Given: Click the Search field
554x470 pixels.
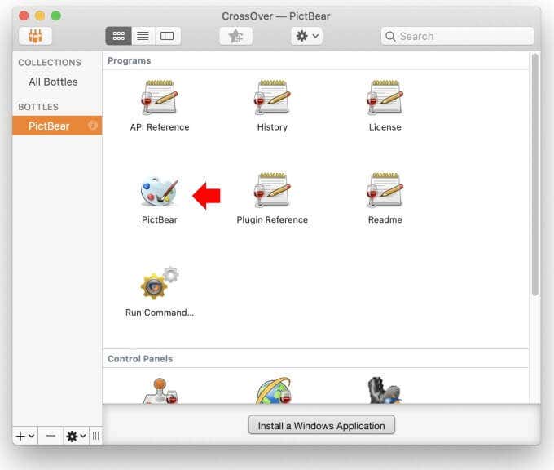Looking at the screenshot, I should pyautogui.click(x=457, y=36).
